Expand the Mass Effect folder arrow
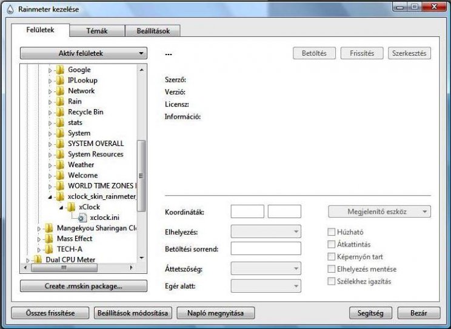The height and width of the screenshot is (329, 451). 39,239
